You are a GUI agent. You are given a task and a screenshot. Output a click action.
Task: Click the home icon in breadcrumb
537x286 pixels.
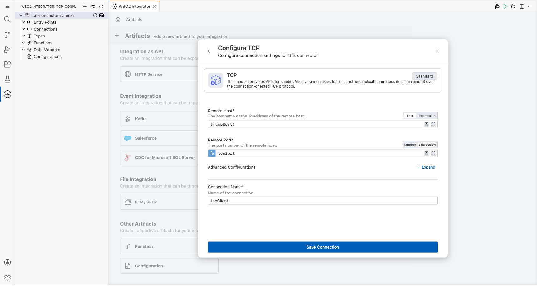point(118,19)
